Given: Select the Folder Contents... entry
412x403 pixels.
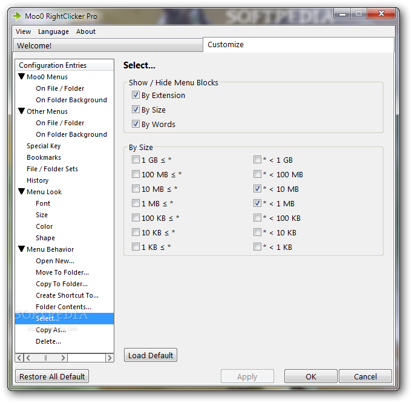Looking at the screenshot, I should [64, 307].
